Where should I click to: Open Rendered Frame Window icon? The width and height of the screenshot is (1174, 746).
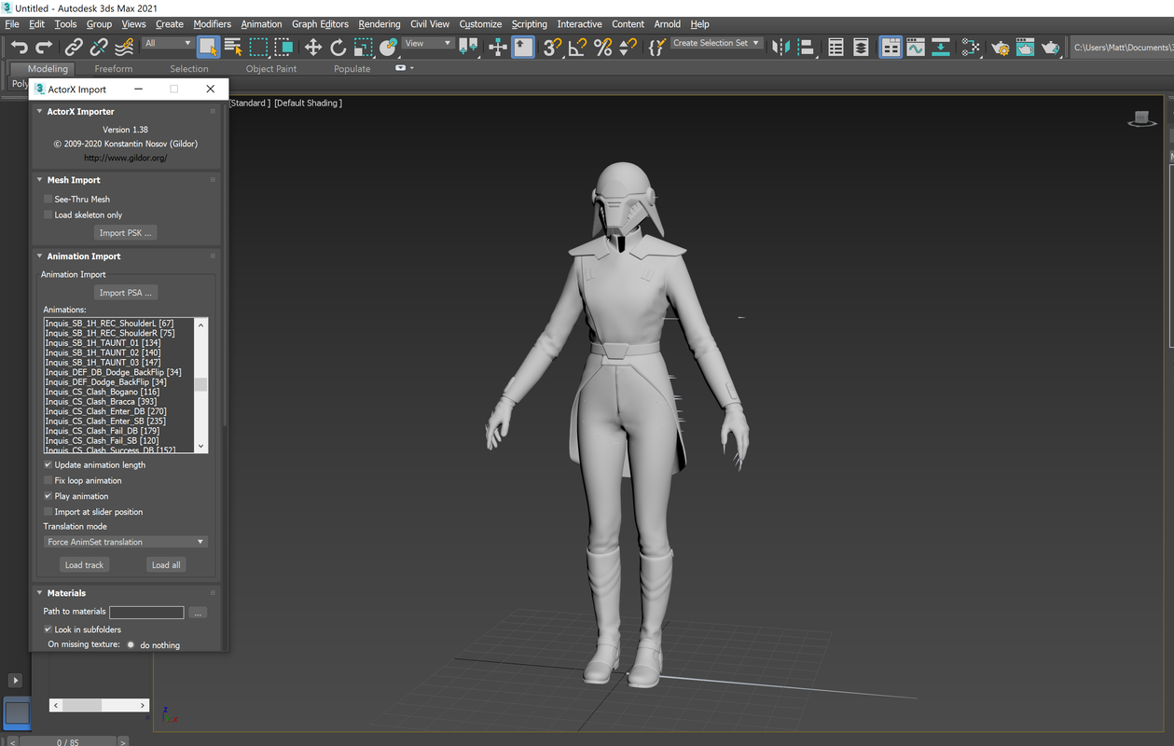1025,47
